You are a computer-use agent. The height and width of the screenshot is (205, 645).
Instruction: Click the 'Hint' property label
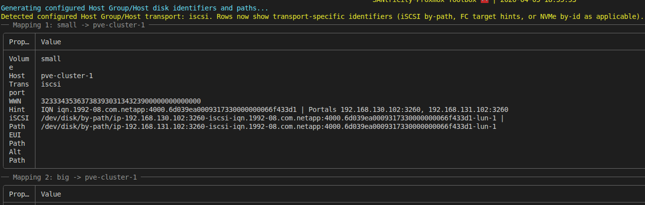tap(17, 110)
